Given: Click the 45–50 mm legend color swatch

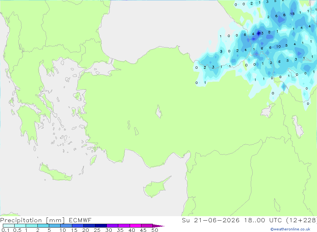Looking at the screenshot, I should pyautogui.click(x=147, y=226).
